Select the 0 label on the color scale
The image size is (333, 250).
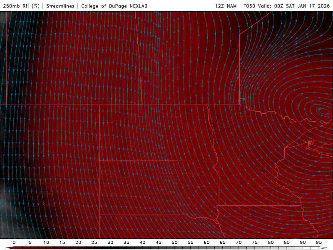pos(14,242)
